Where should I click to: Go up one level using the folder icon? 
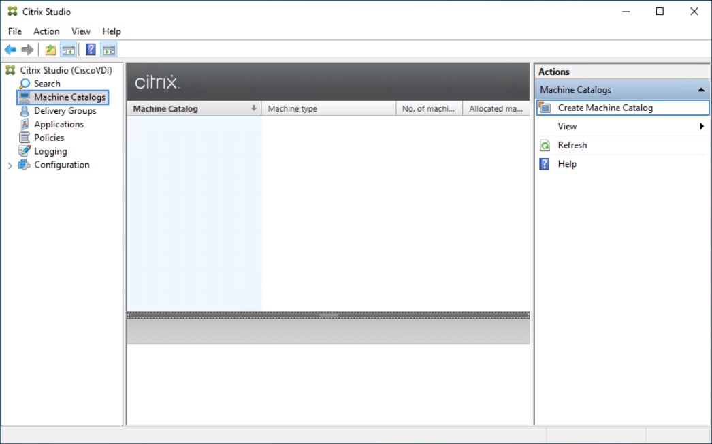(50, 50)
